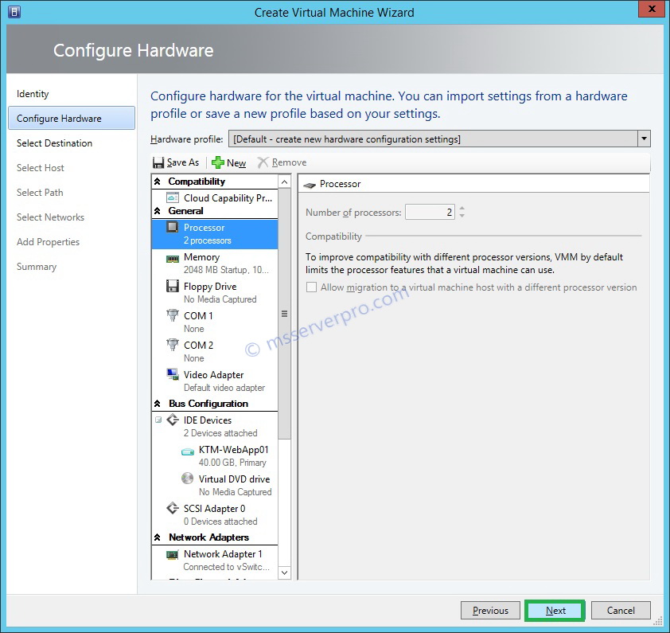Click the Save As toolbar button label
670x633 pixels.
tap(183, 162)
